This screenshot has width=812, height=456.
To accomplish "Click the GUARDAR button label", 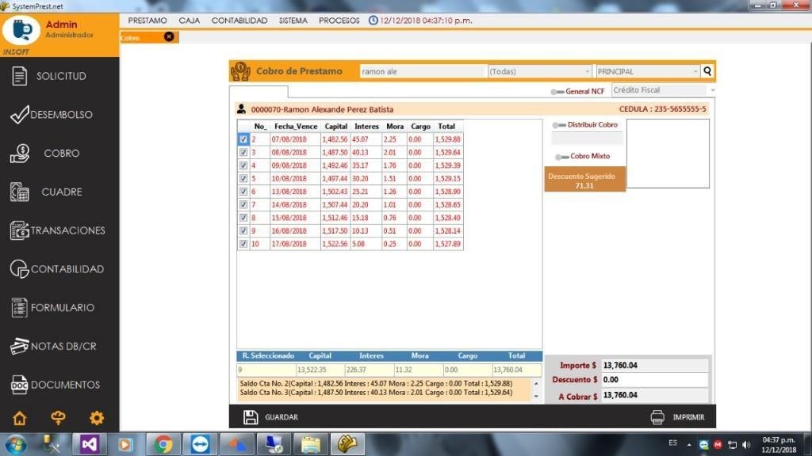I will coord(282,417).
